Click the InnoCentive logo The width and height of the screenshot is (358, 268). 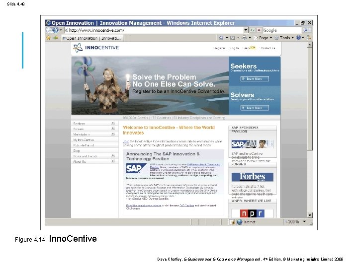pyautogui.click(x=96, y=48)
